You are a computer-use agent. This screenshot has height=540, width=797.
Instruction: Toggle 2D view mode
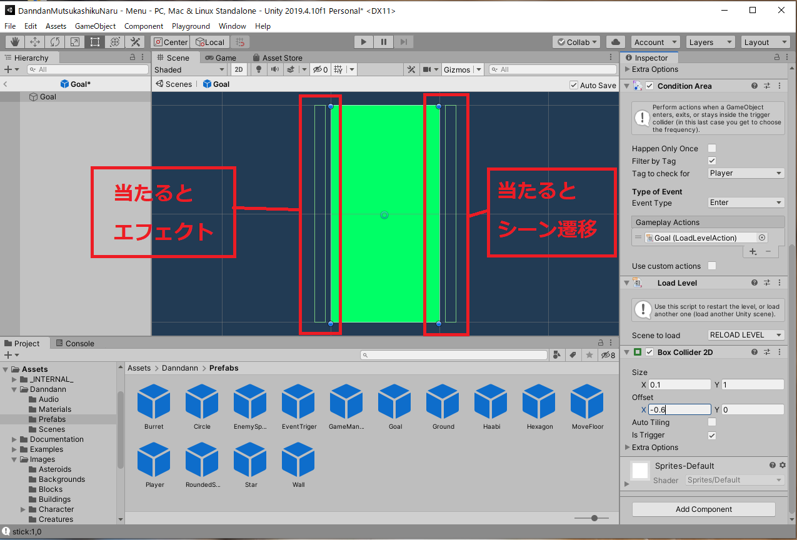(x=239, y=69)
